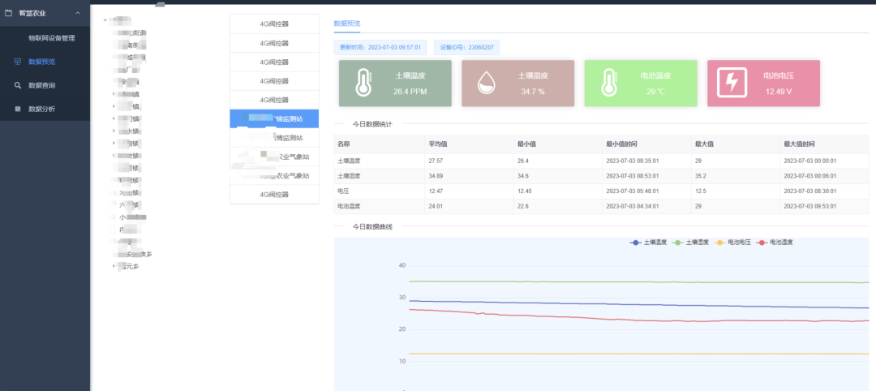
Task: Click thermometer icon on 土壤温度 card
Action: coord(363,84)
